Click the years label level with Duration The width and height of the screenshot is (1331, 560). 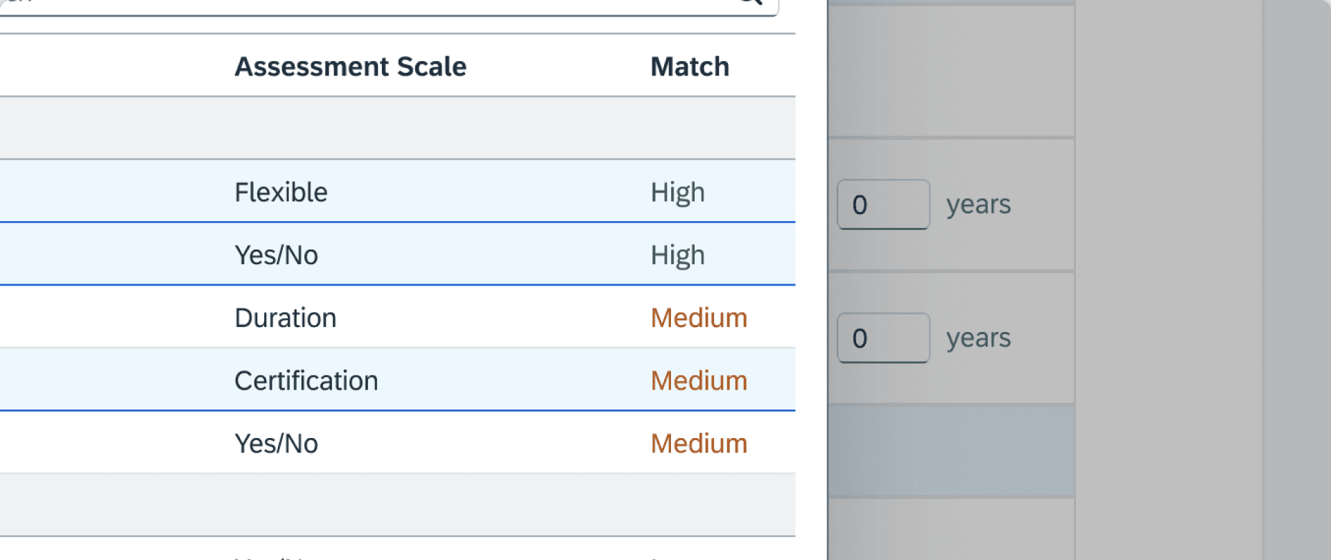(x=978, y=338)
